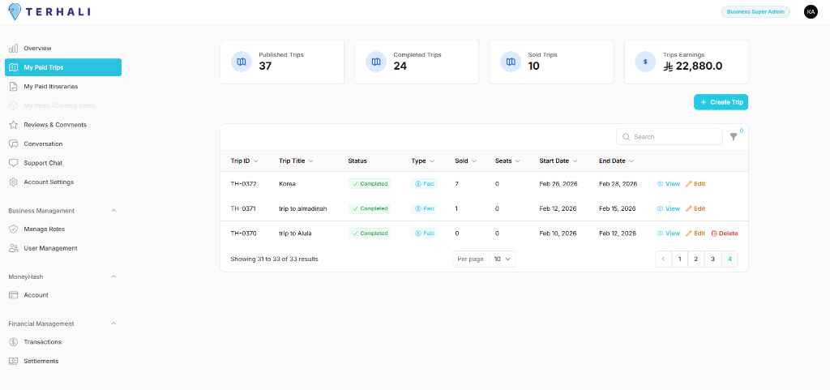
Task: Open the RA user avatar
Action: (810, 11)
